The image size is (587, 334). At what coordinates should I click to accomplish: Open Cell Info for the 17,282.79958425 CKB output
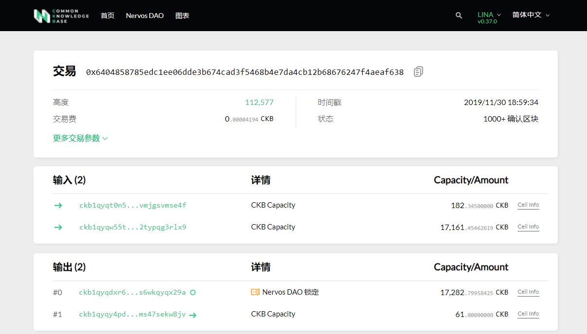point(528,292)
